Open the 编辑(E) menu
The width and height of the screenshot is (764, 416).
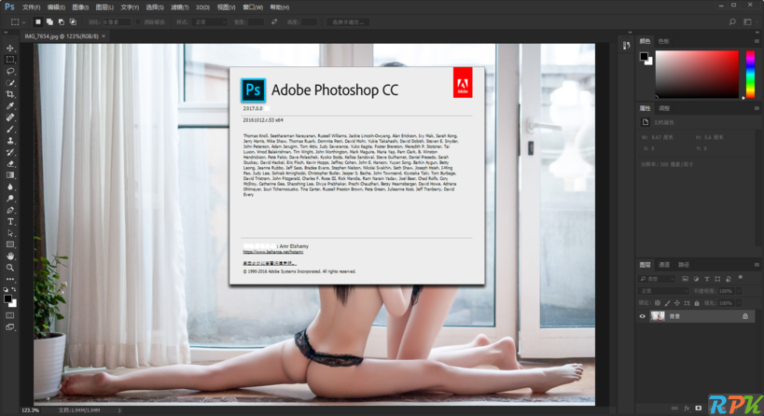click(x=56, y=7)
